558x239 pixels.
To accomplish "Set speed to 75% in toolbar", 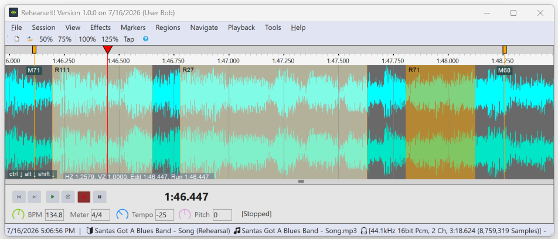I will click(x=64, y=39).
